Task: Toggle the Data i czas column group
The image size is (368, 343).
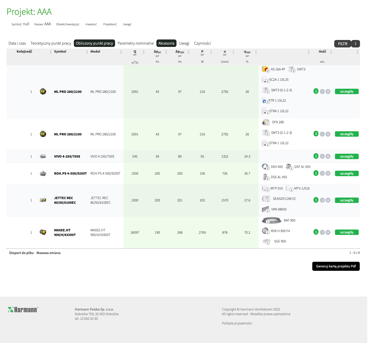Action: [x=17, y=43]
